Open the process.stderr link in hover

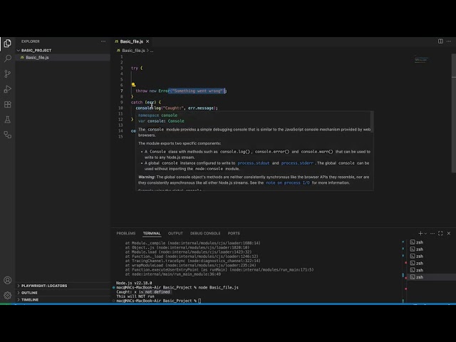(x=297, y=163)
